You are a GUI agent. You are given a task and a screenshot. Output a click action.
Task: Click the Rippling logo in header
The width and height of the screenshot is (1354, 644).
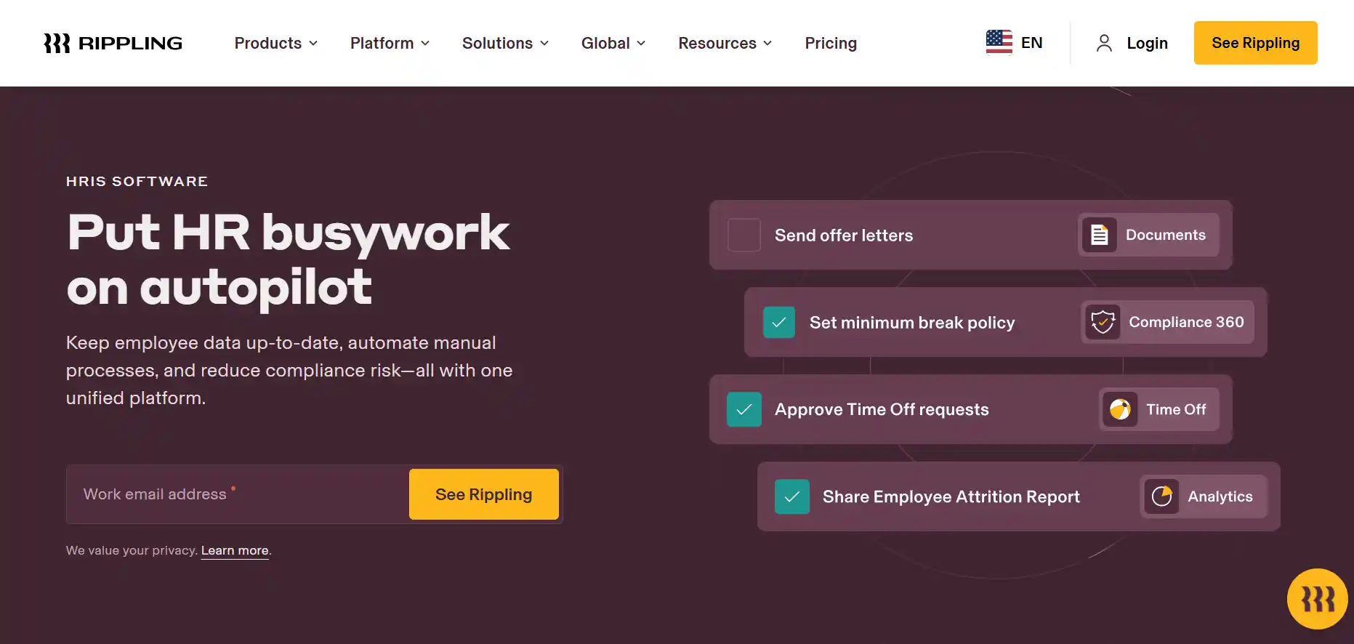(x=113, y=44)
